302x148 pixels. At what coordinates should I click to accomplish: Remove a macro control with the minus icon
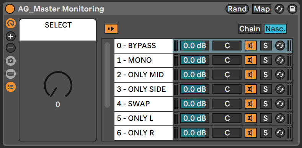pyautogui.click(x=11, y=48)
